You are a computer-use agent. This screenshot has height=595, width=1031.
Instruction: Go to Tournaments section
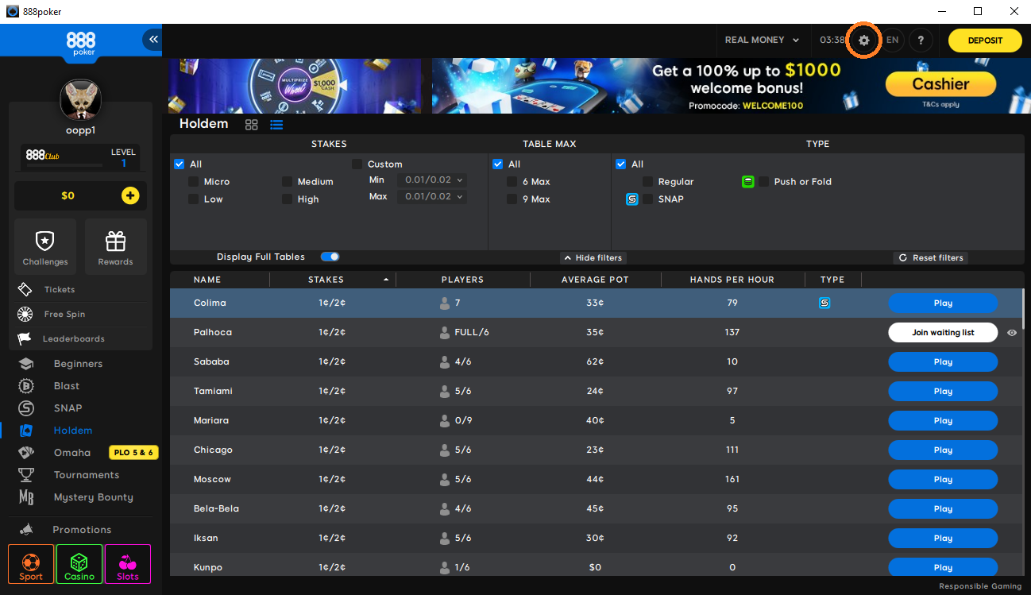pos(86,475)
